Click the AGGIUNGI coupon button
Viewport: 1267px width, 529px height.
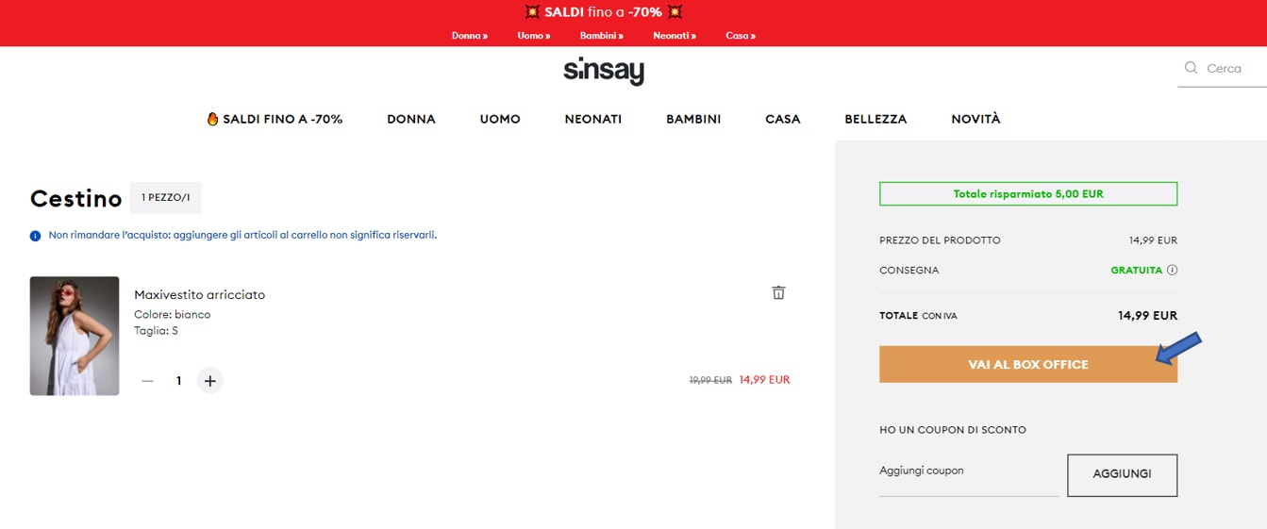point(1122,474)
